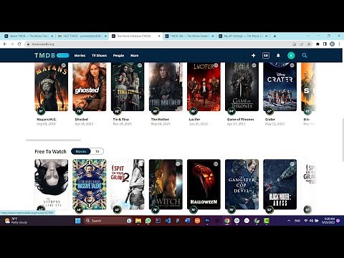This screenshot has width=344, height=258.
Task: Click the TMDB logo in the header
Action: [52, 55]
